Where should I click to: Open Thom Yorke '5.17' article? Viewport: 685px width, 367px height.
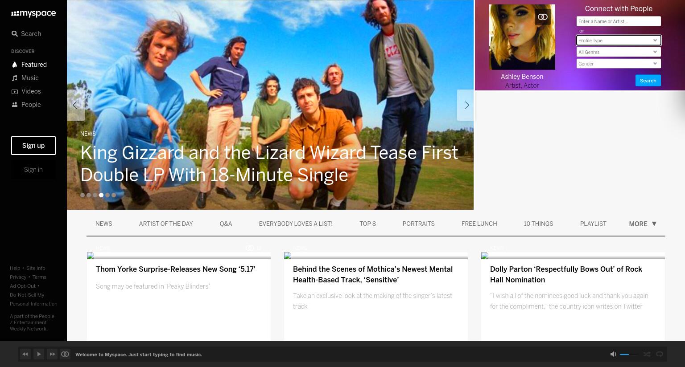coord(176,269)
